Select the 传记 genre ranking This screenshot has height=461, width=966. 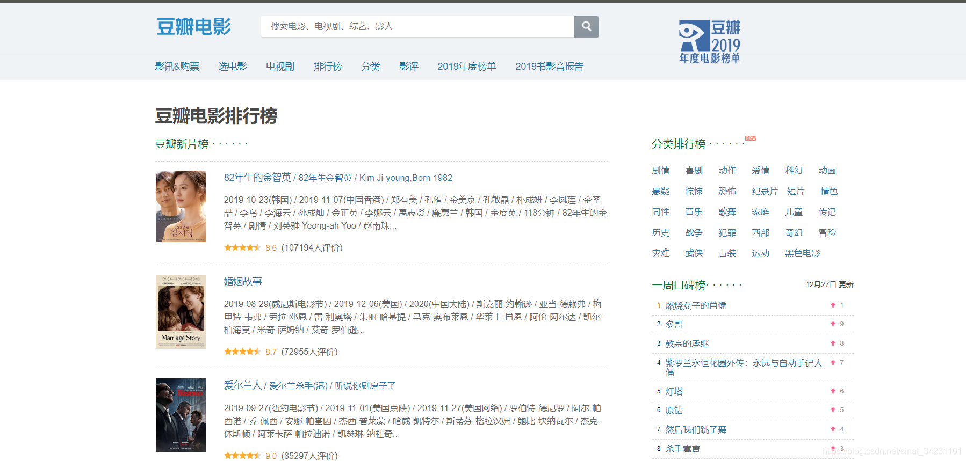[827, 212]
